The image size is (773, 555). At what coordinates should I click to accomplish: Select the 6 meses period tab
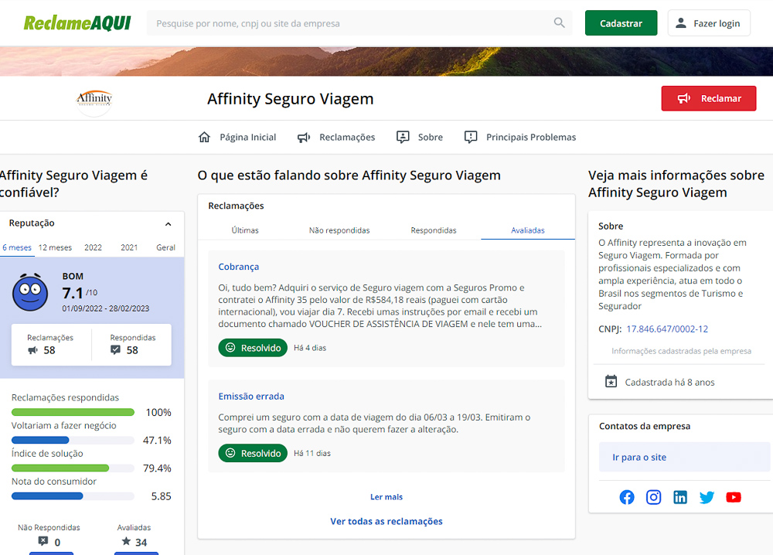pos(17,247)
